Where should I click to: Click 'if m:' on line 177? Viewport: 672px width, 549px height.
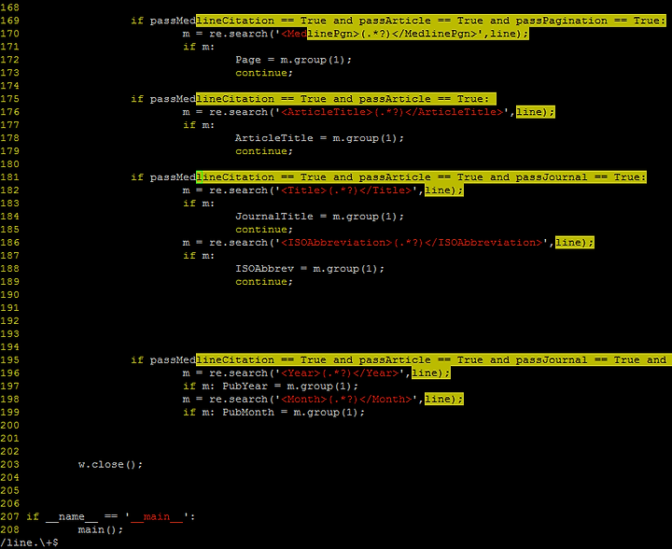pos(199,125)
